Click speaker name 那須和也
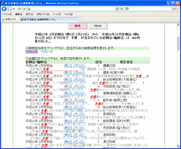Viewport: 181px width, 149px height. [x=109, y=114]
